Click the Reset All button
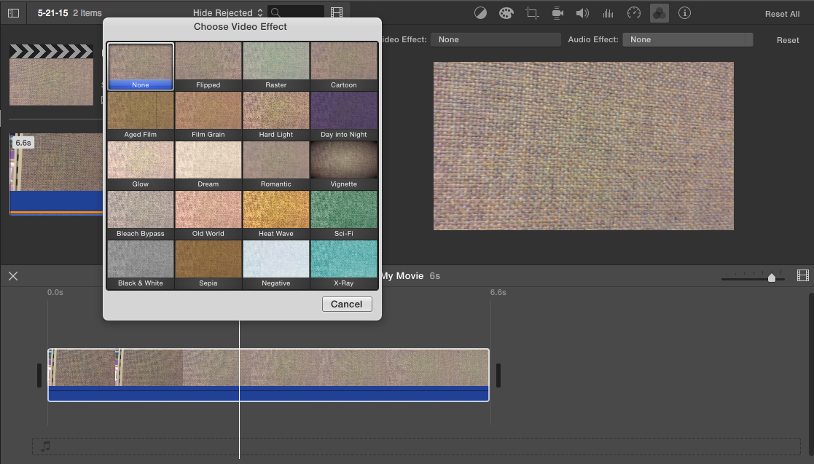Image resolution: width=814 pixels, height=464 pixels. tap(782, 14)
